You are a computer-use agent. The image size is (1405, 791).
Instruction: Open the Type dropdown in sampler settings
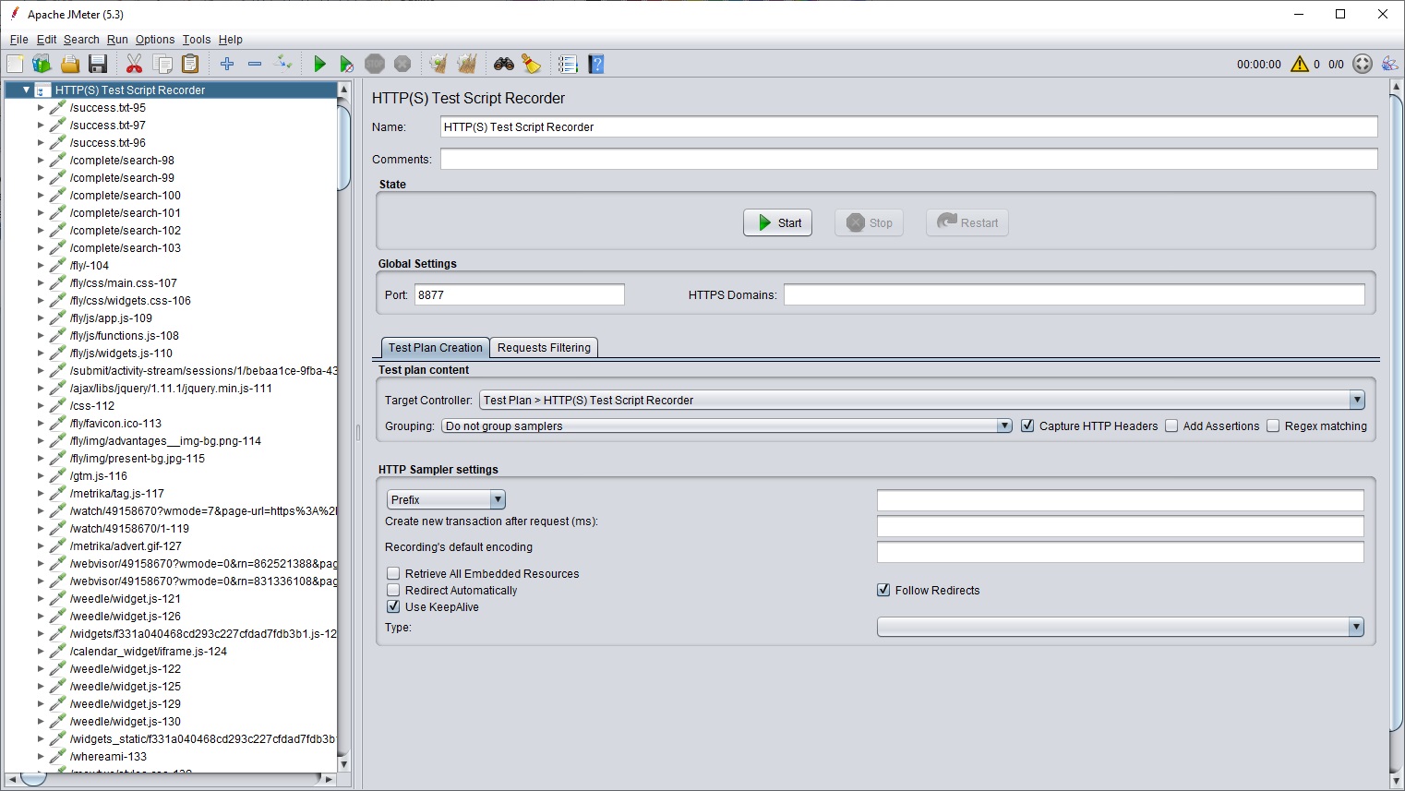1120,627
